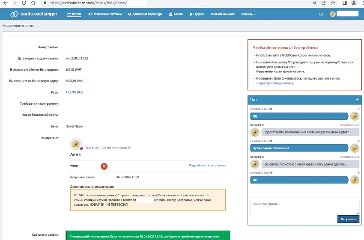Expand the Помощь dropdown menu
This screenshot has width=364, height=240.
coord(248,14)
